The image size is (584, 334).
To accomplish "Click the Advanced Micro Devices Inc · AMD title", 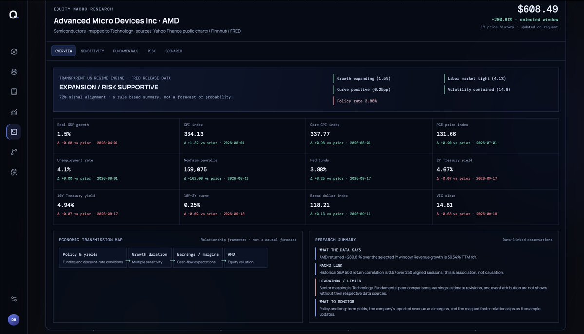I will coord(116,21).
